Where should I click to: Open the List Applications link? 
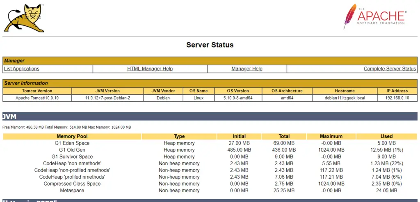[22, 69]
